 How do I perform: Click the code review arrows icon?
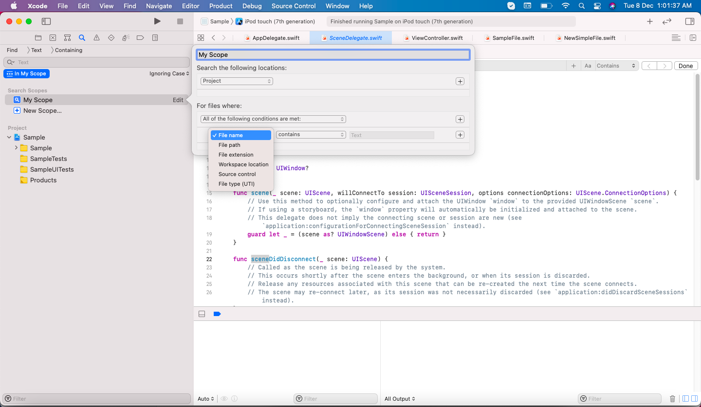tap(667, 21)
